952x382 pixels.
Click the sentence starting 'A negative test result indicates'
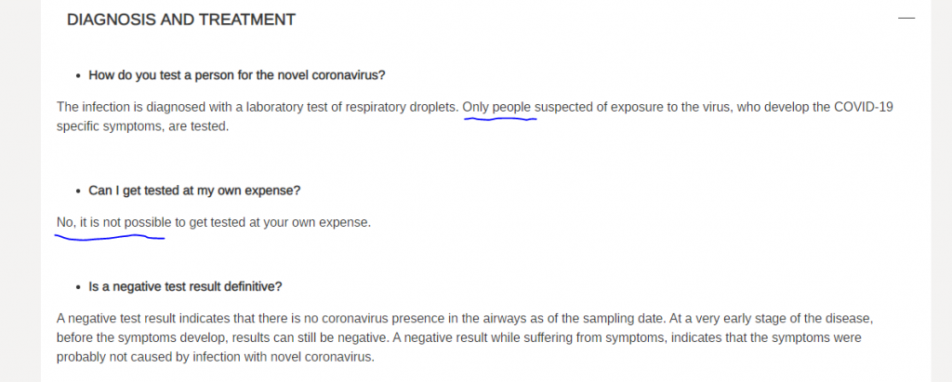366,318
